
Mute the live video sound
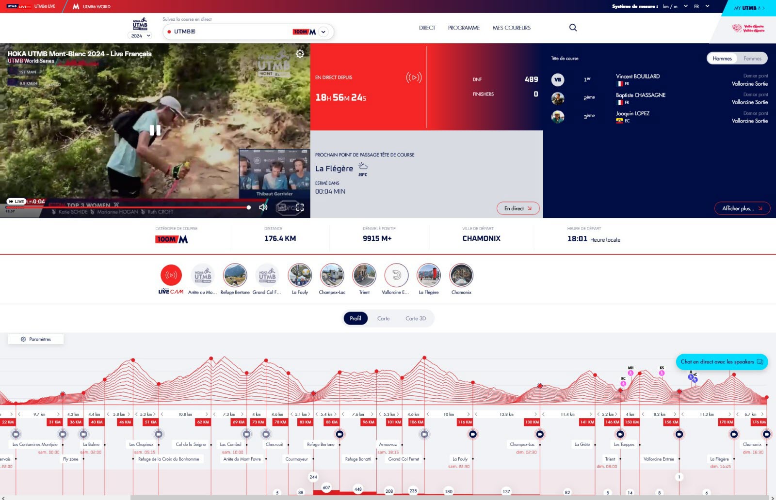click(263, 207)
